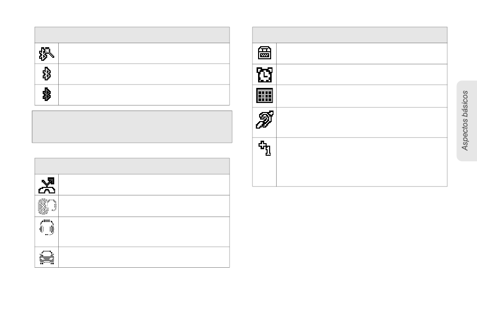477x318 pixels.
Task: Click header row above missed call table
Action: [133, 166]
